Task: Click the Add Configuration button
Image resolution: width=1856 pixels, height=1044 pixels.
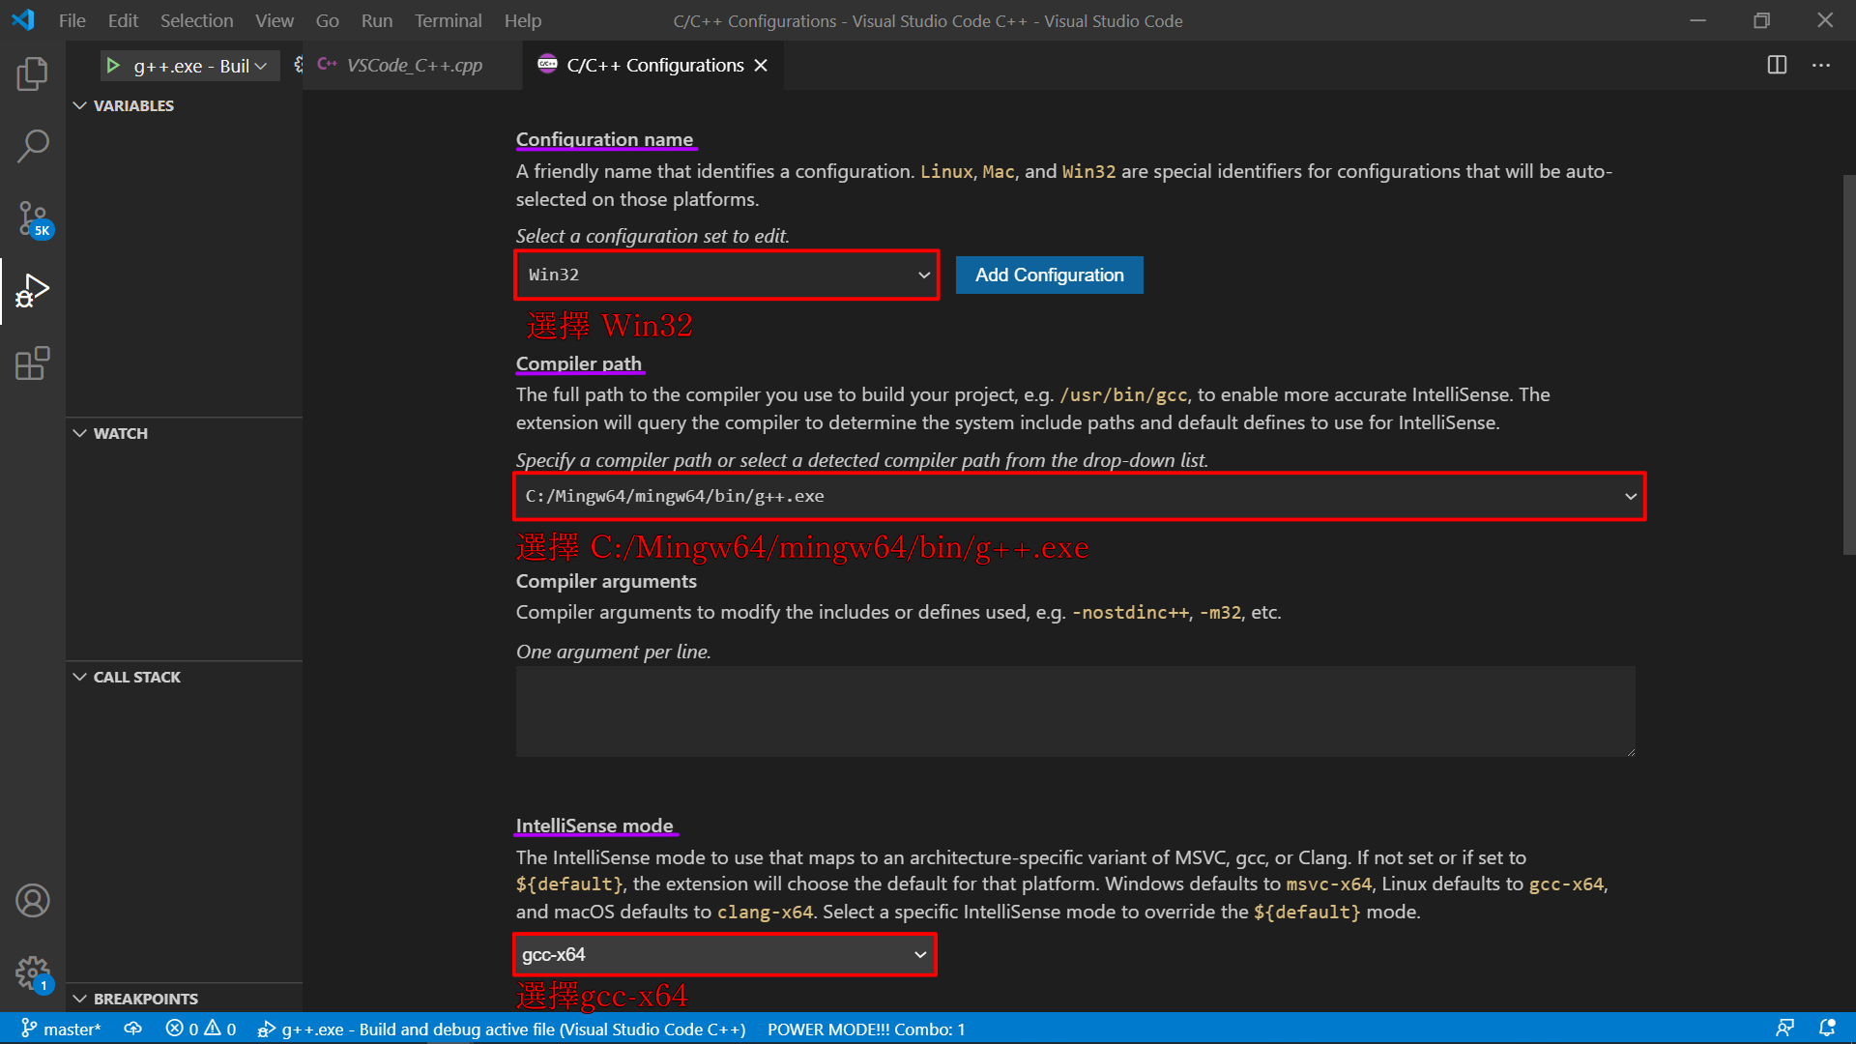Action: click(1049, 275)
